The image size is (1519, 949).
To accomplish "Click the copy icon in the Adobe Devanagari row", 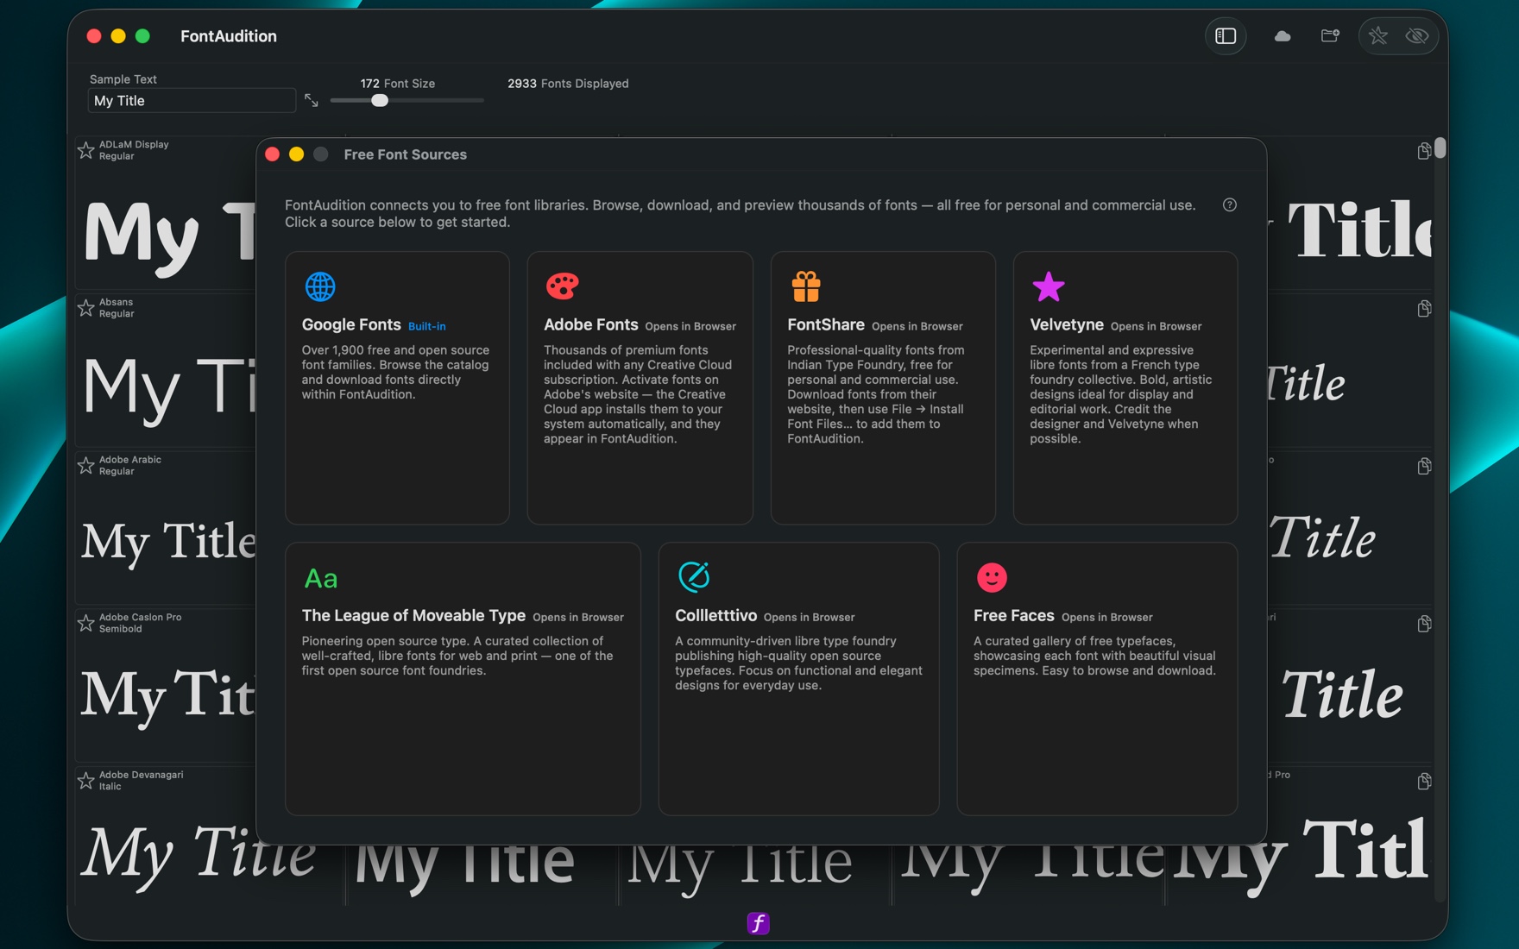I will tap(1424, 782).
